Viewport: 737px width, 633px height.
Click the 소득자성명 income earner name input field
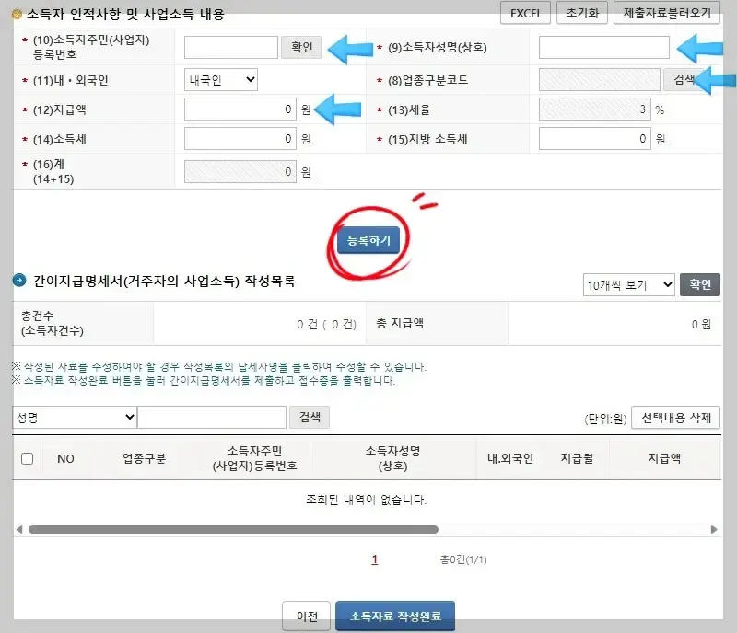coord(603,46)
